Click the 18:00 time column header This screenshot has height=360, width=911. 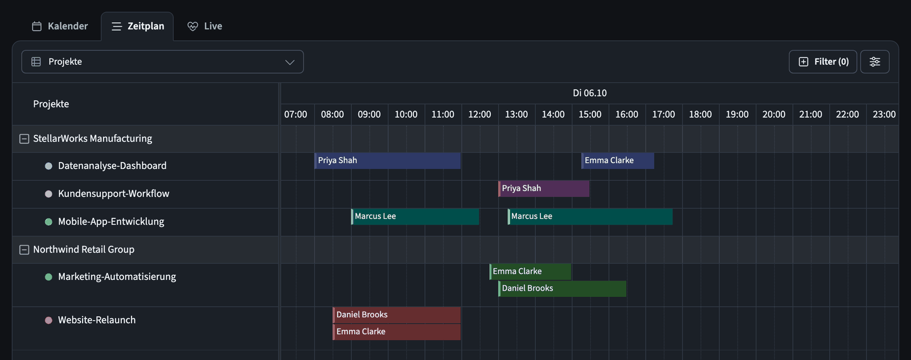coord(700,114)
